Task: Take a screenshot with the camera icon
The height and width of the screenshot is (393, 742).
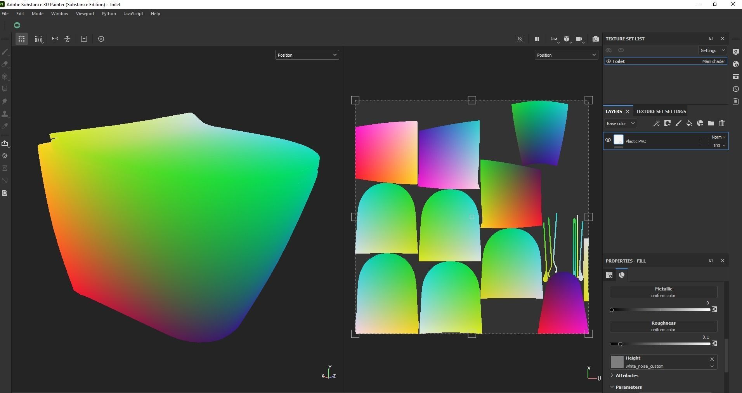Action: click(596, 39)
